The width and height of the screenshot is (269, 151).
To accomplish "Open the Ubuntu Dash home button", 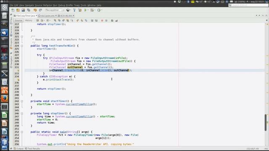I will (5, 8).
